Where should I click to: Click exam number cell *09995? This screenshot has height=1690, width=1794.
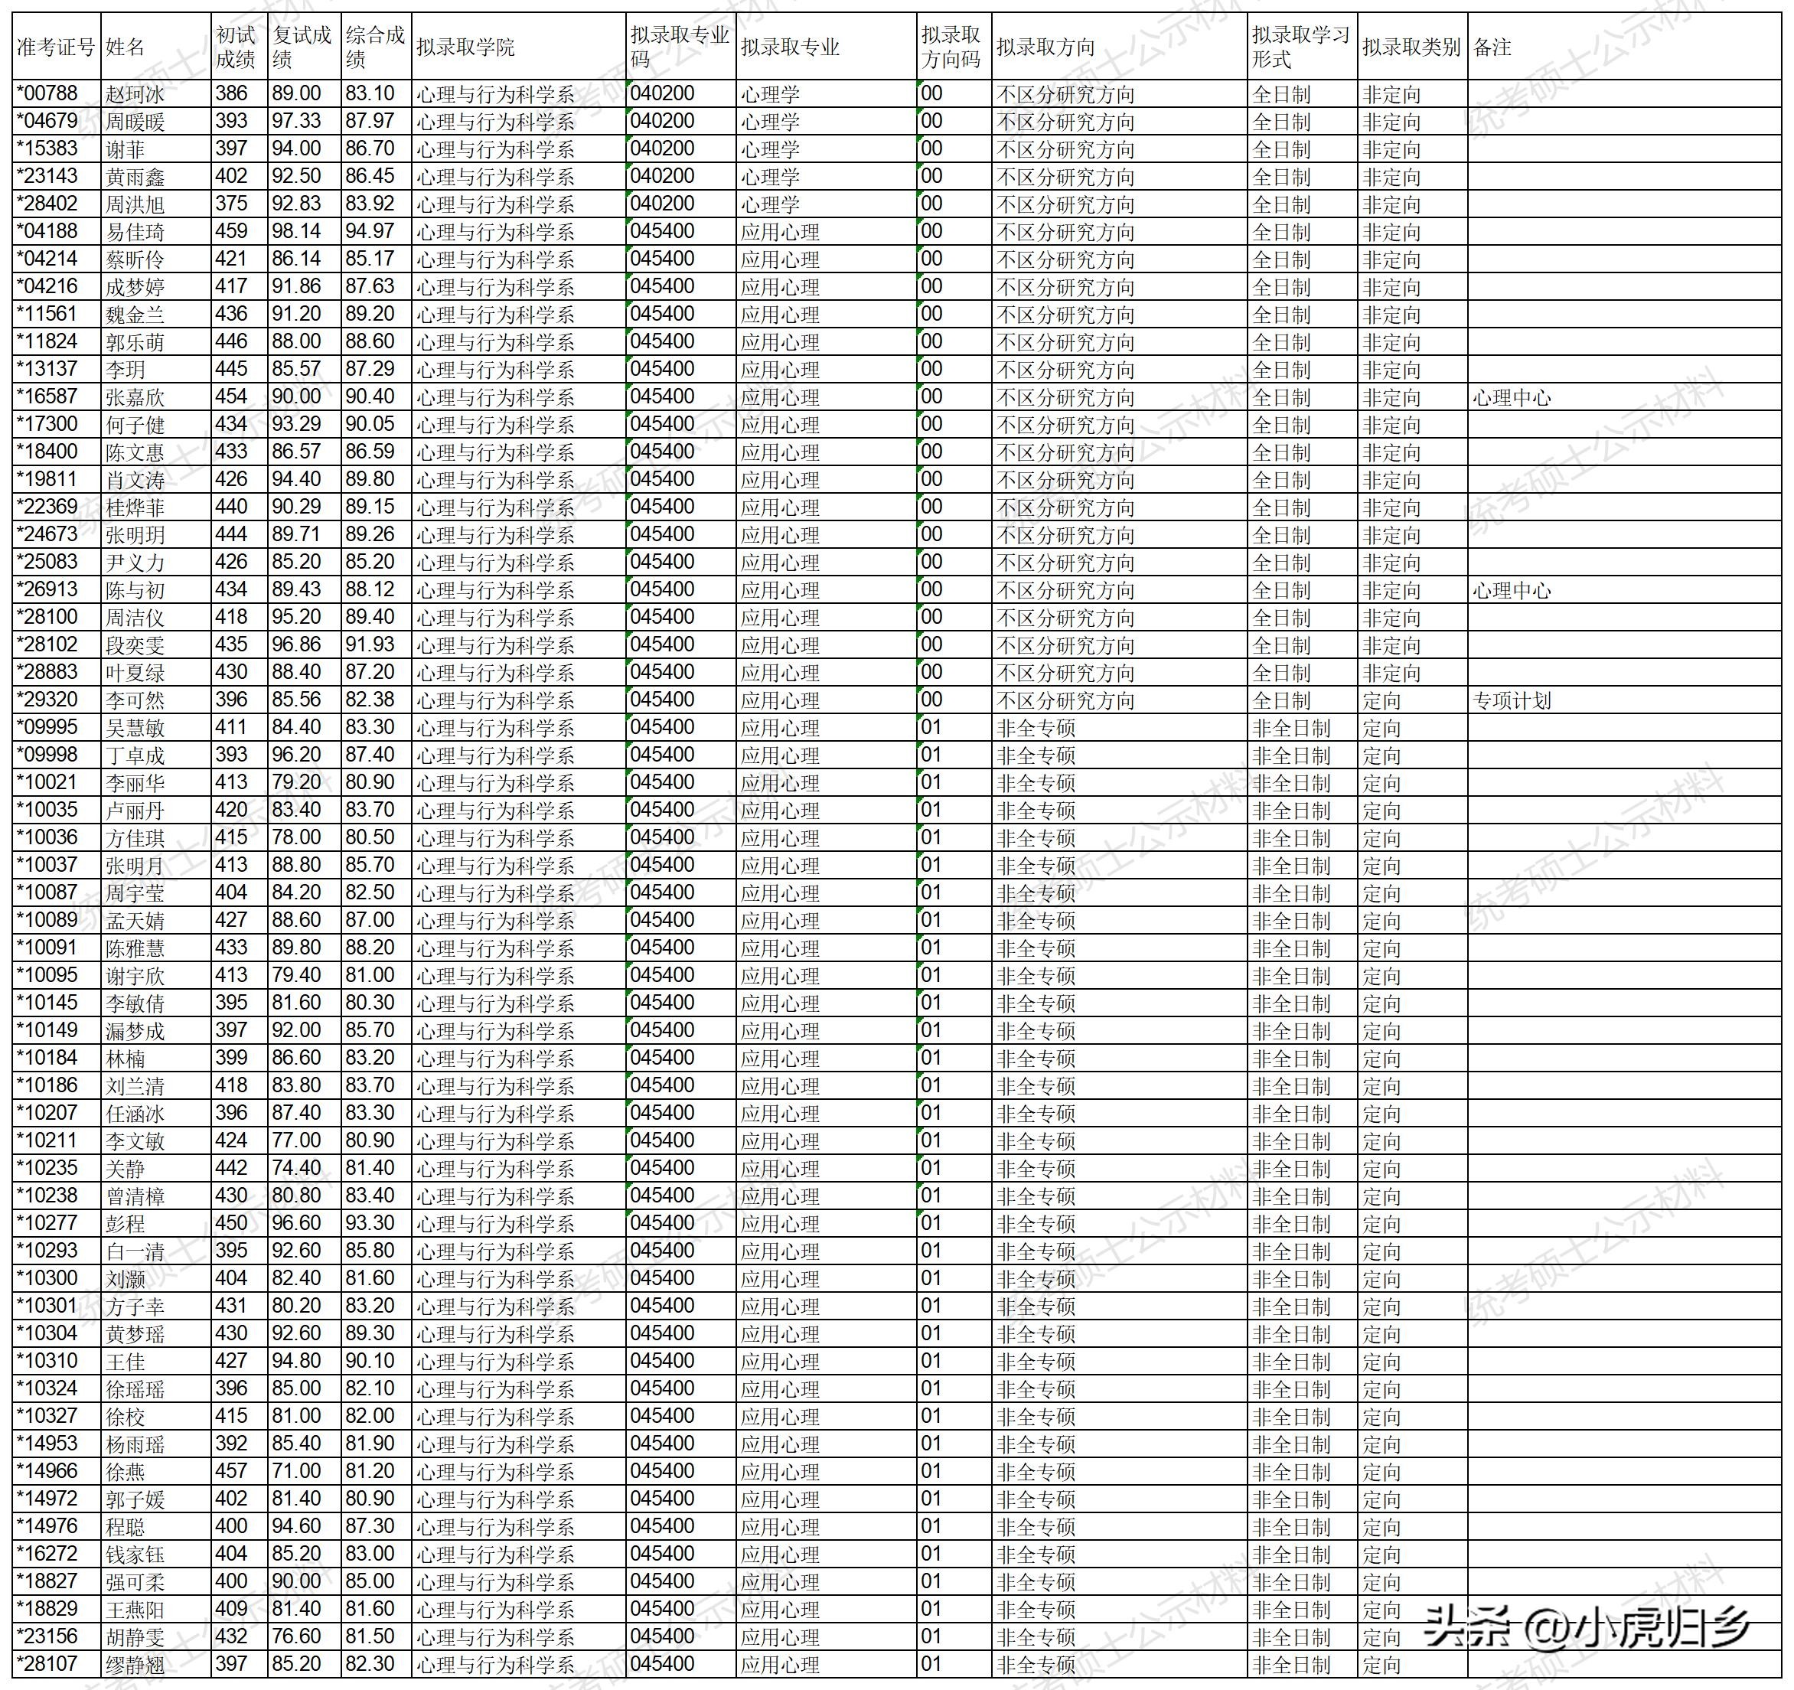(x=49, y=728)
